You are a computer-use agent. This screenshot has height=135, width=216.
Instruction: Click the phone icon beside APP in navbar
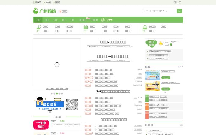coord(103,20)
